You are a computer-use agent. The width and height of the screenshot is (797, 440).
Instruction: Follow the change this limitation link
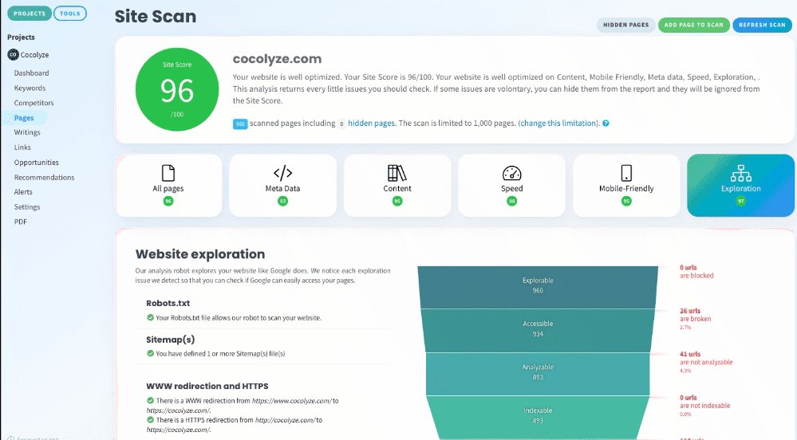(558, 123)
